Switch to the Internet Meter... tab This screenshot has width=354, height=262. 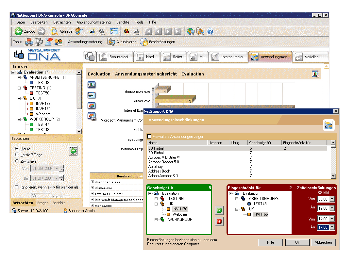pyautogui.click(x=228, y=57)
